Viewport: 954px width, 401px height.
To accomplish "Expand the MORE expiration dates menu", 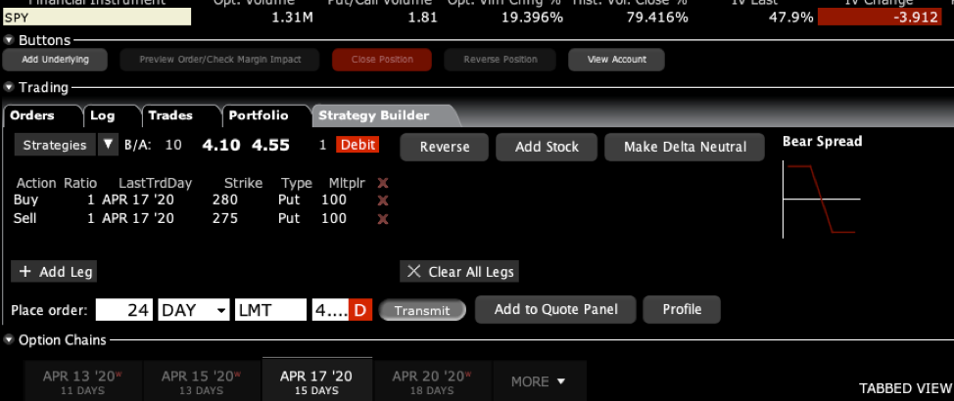I will [x=539, y=380].
